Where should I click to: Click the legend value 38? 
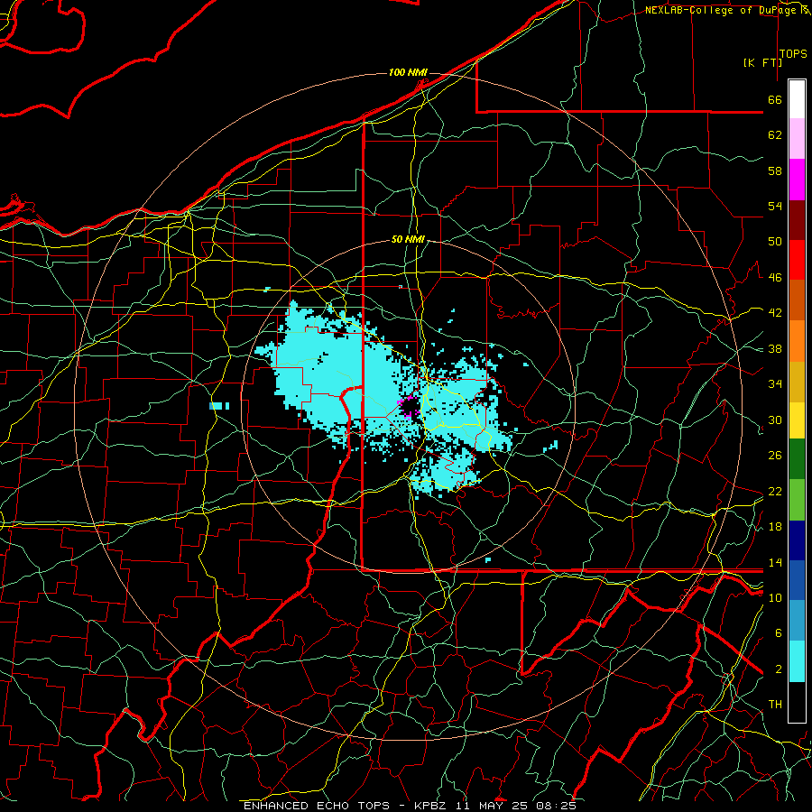[x=775, y=348]
